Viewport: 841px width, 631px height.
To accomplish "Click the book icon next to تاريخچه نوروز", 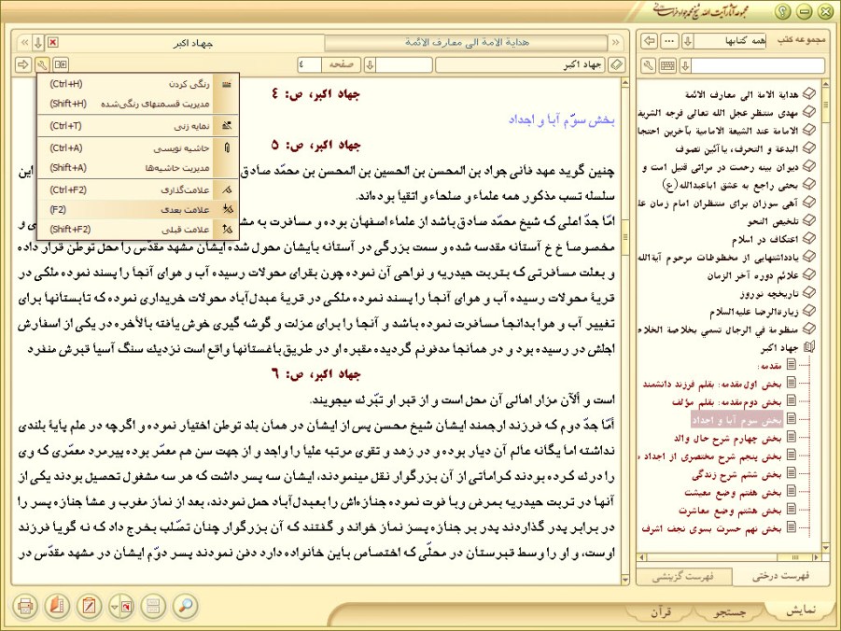I will [809, 293].
